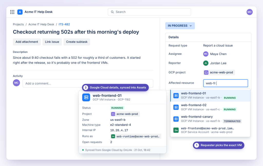Click the TERMINATED badge on web-frontend-canary
Screen dimensions: 263x166
(x=232, y=121)
